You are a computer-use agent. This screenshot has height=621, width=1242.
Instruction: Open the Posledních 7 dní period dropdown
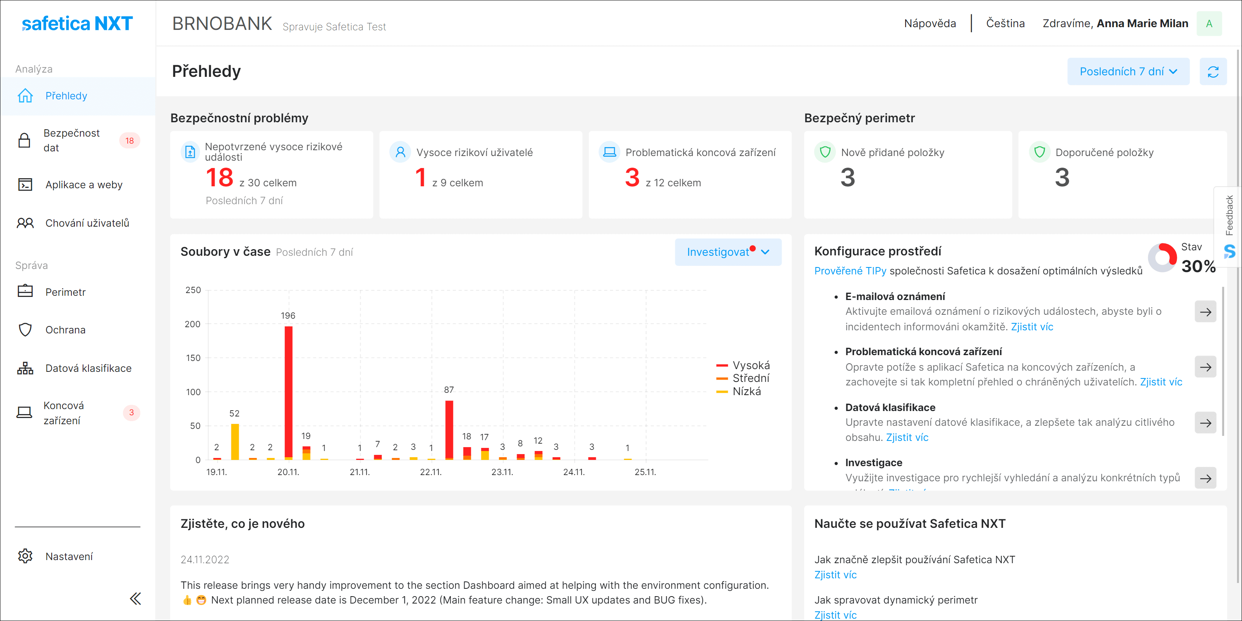pyautogui.click(x=1128, y=72)
